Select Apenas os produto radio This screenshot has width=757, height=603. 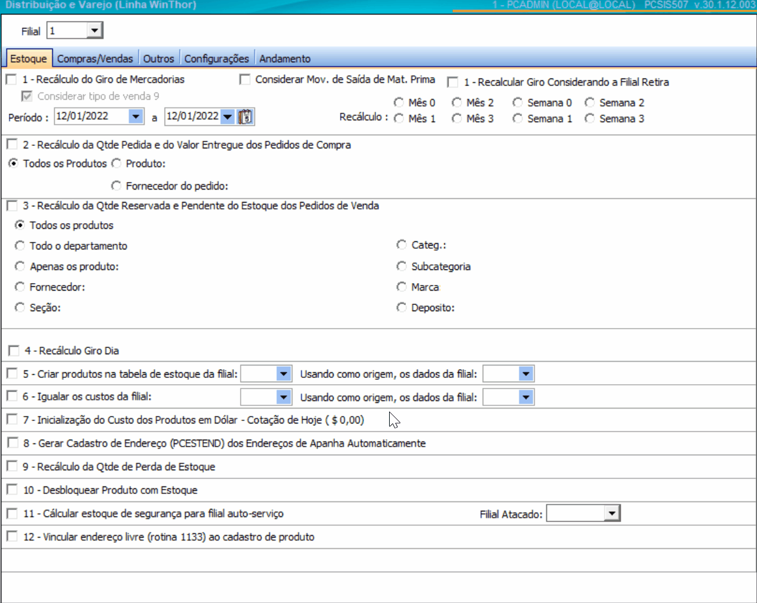tap(20, 266)
